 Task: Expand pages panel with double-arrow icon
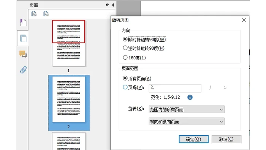[107, 5]
